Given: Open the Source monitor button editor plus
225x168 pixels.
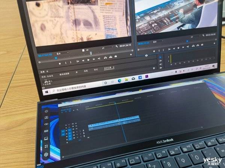Looking at the screenshot, I should tap(131, 55).
